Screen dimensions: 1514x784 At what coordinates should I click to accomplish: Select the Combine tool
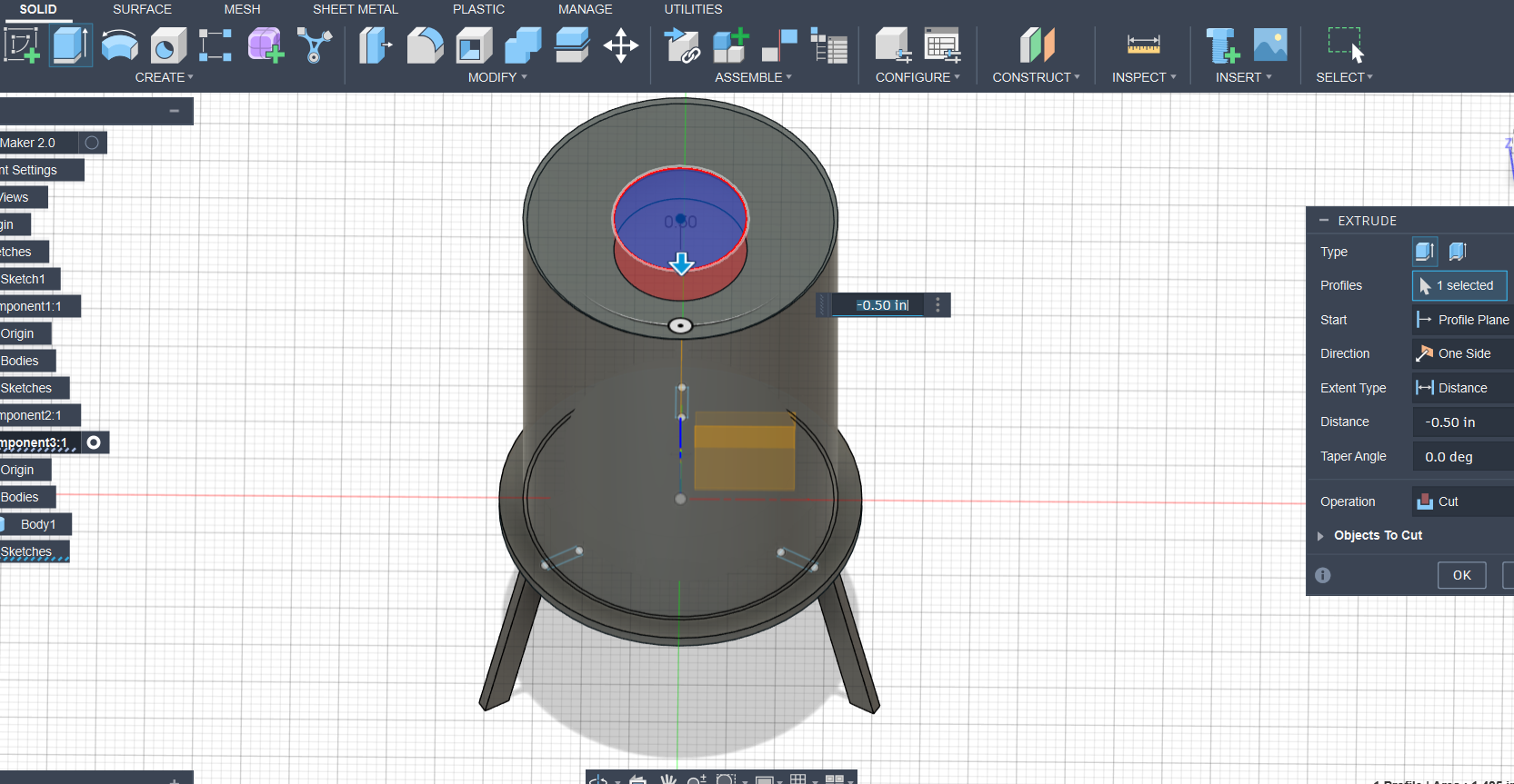pyautogui.click(x=523, y=45)
